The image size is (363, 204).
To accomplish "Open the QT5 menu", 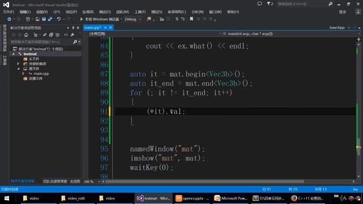I will click(x=57, y=12).
